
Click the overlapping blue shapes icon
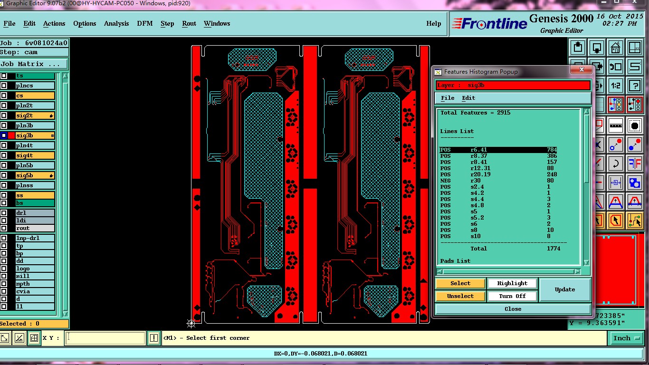(x=635, y=182)
